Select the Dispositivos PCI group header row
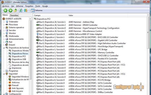Viewport: 151px width, 95px height. coord(43,19)
